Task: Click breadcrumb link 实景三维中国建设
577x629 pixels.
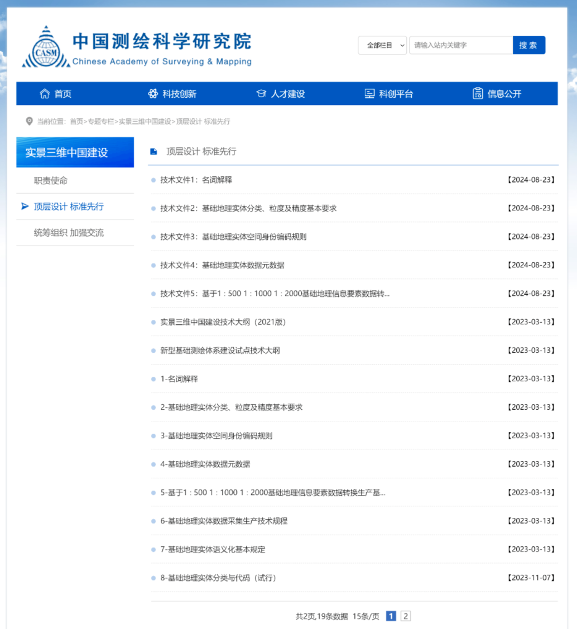Action: (x=145, y=122)
